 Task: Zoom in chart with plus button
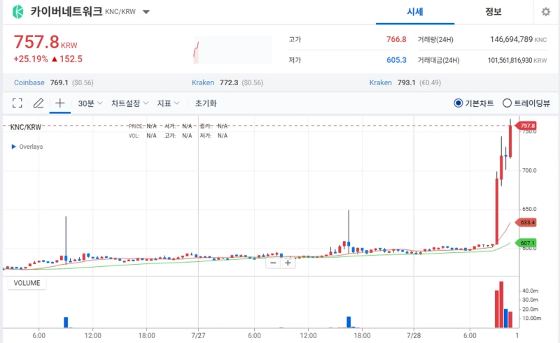(287, 263)
